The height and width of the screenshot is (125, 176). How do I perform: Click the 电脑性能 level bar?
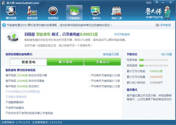[x=154, y=60]
